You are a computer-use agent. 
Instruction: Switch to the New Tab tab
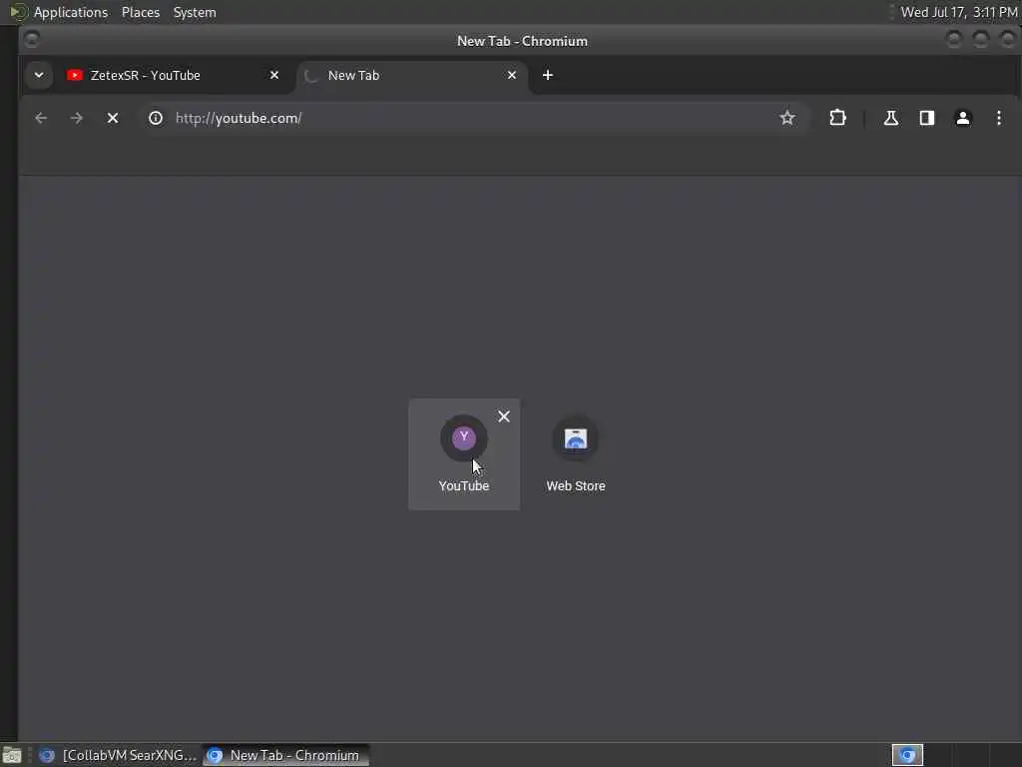click(411, 76)
